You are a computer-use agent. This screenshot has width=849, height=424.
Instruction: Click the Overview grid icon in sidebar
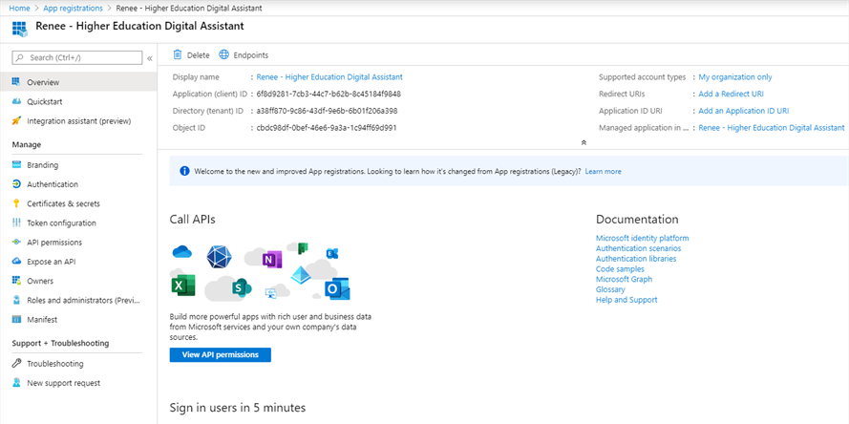tap(16, 82)
